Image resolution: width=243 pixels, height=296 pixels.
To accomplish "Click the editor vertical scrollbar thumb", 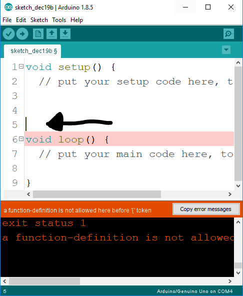I will point(238,123).
